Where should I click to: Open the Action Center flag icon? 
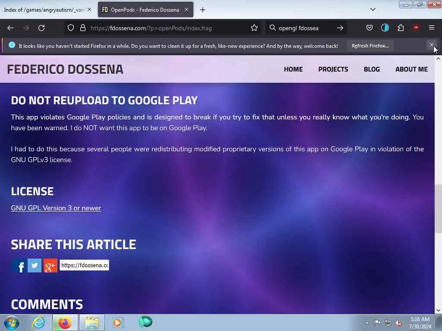pyautogui.click(x=377, y=322)
